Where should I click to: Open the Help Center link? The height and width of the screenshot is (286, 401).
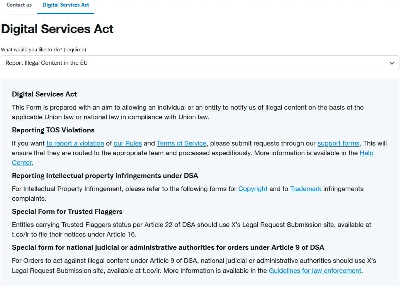[x=366, y=153]
